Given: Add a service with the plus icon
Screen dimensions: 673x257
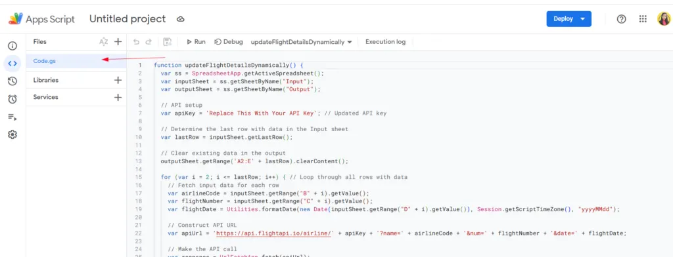Looking at the screenshot, I should point(118,97).
